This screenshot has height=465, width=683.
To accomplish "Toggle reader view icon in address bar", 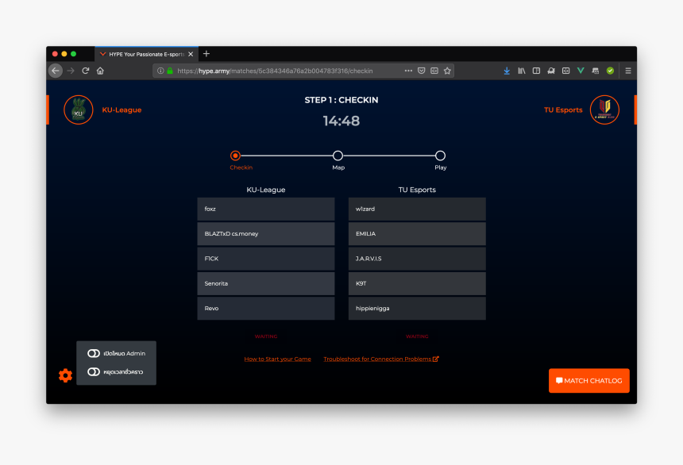I will tap(434, 71).
